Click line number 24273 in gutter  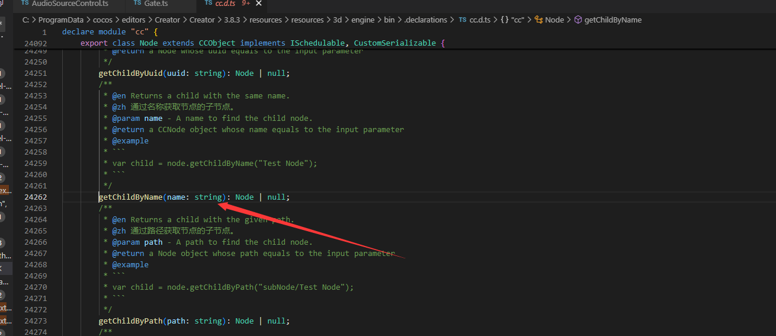tap(36, 321)
